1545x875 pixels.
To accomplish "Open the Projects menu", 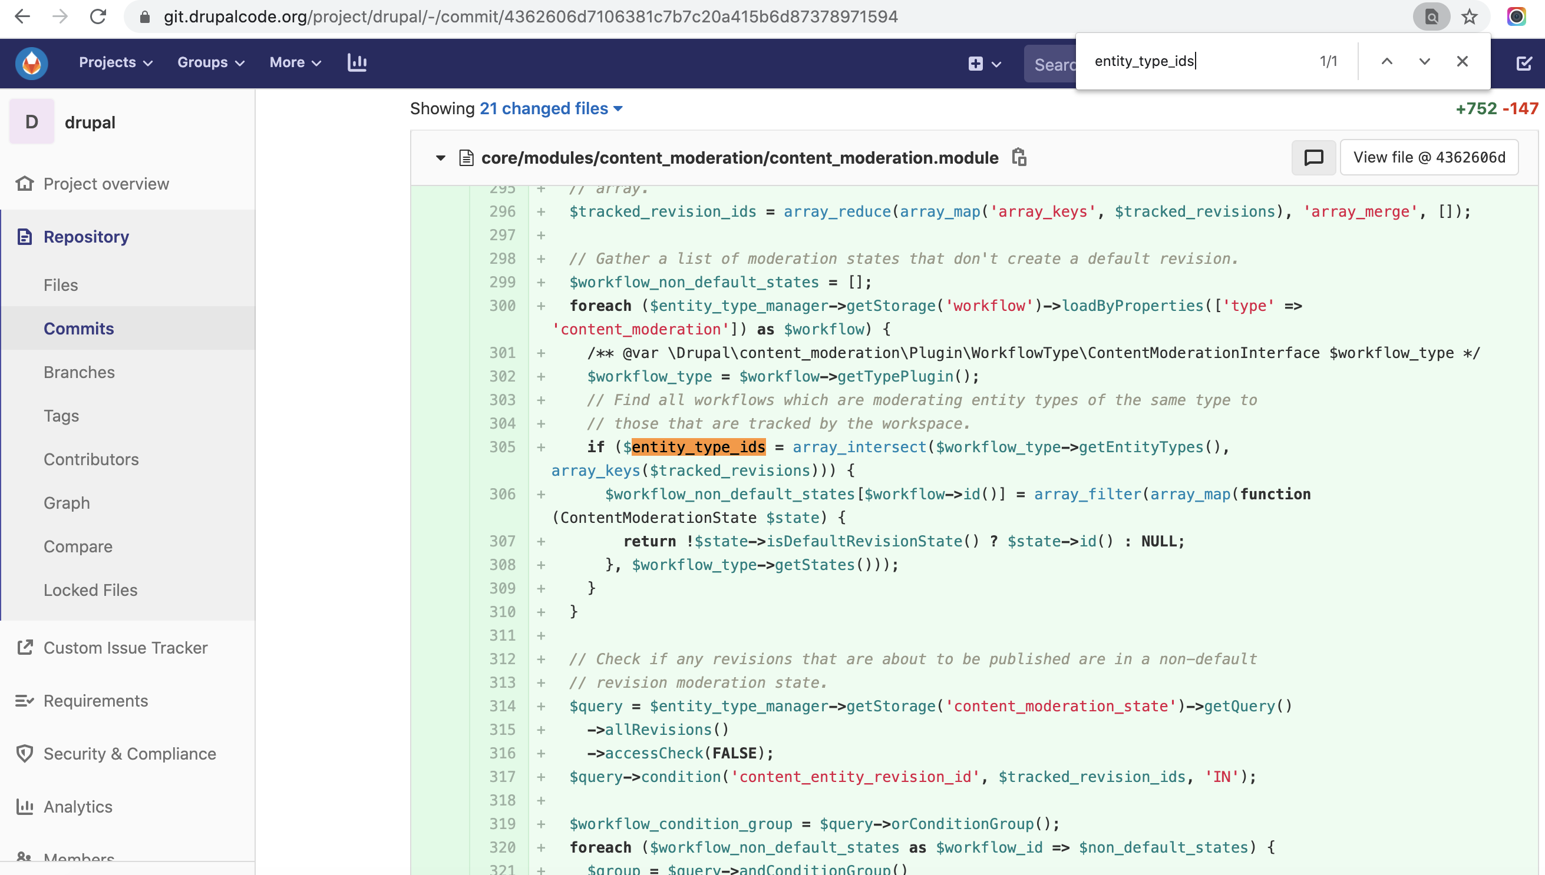I will pyautogui.click(x=115, y=62).
